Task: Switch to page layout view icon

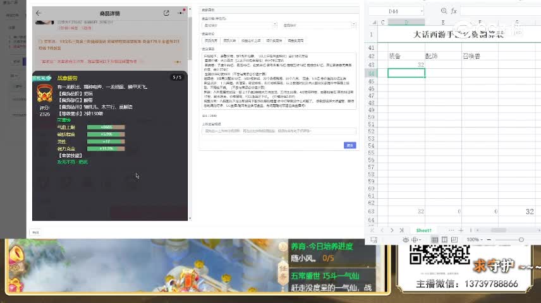Action: 444,240
